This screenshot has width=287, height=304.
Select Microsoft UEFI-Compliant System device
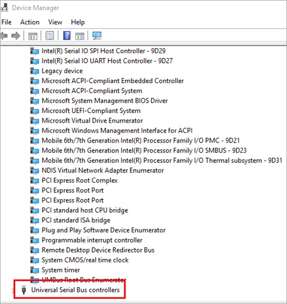tap(91, 111)
